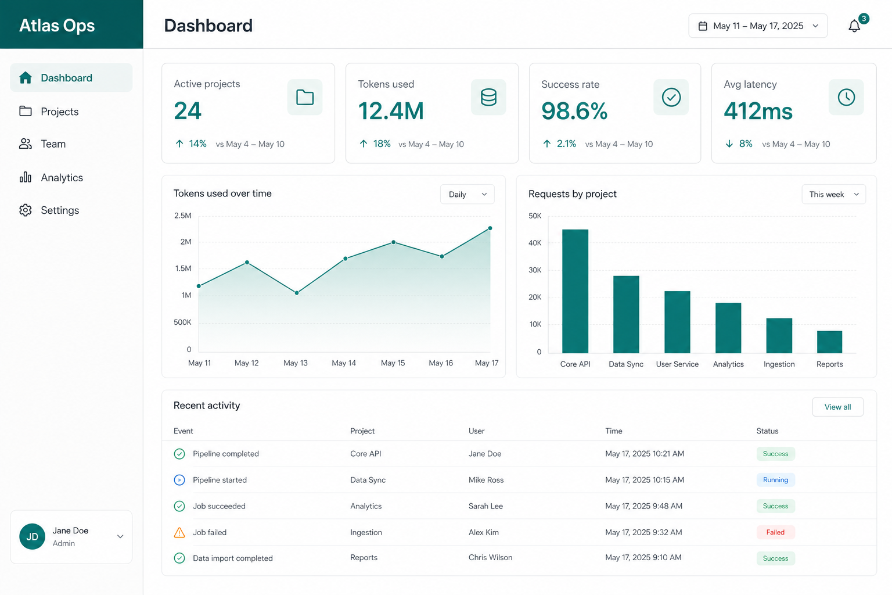This screenshot has width=892, height=595.
Task: Click the May 15 data point on line chart
Action: click(x=394, y=242)
